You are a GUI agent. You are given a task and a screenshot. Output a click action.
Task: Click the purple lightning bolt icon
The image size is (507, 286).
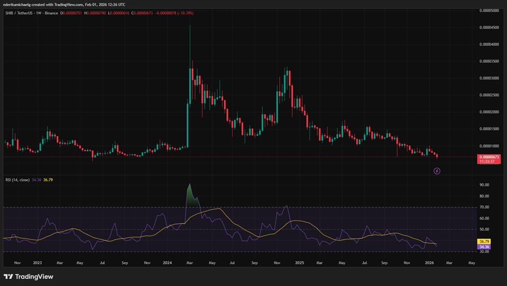click(437, 171)
